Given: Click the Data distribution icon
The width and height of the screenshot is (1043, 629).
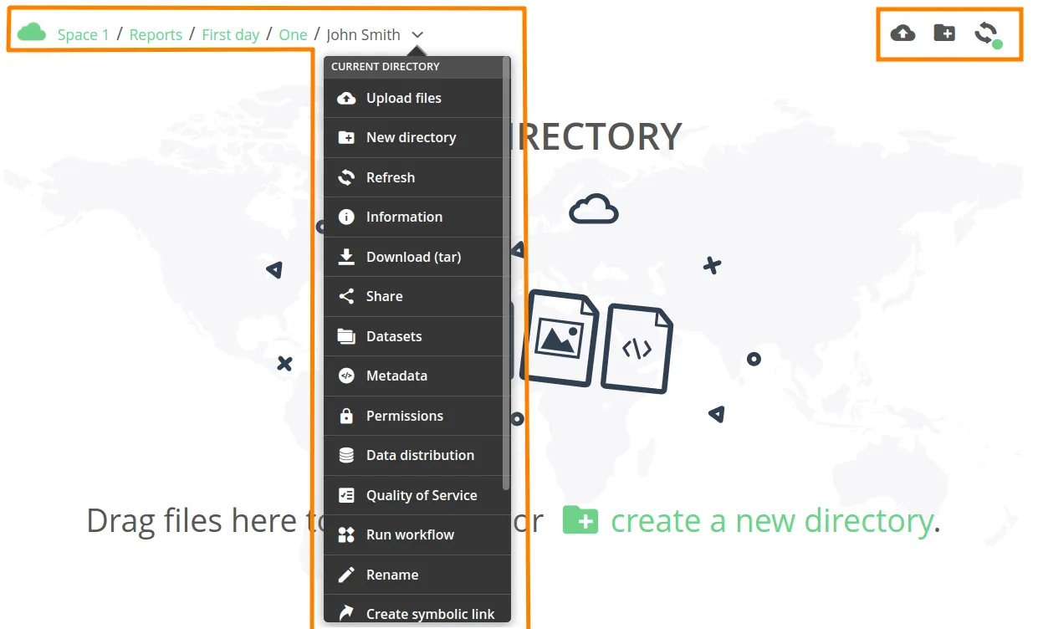Looking at the screenshot, I should pyautogui.click(x=346, y=456).
